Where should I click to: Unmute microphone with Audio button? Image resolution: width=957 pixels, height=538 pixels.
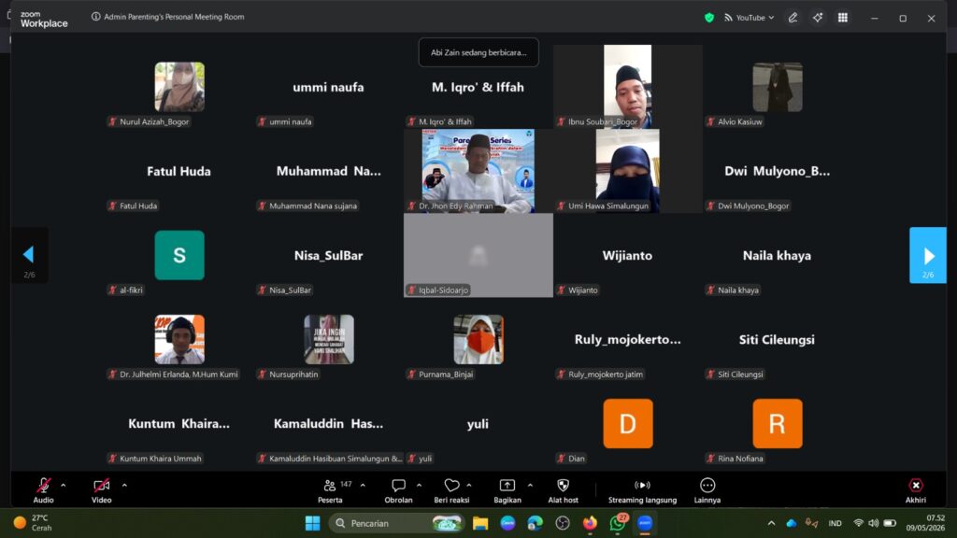click(43, 490)
